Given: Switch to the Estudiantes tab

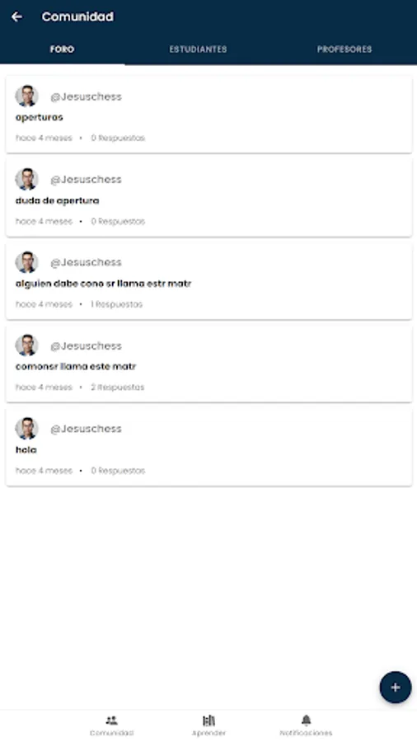Looking at the screenshot, I should [x=198, y=49].
